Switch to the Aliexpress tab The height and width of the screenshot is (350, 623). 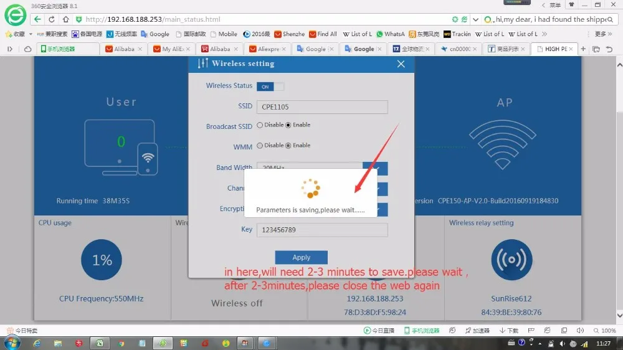click(268, 49)
